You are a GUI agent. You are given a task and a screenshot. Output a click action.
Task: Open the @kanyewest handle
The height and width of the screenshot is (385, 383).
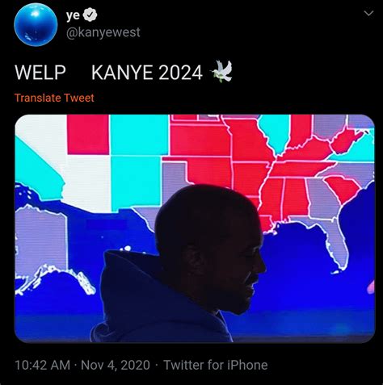[x=103, y=32]
